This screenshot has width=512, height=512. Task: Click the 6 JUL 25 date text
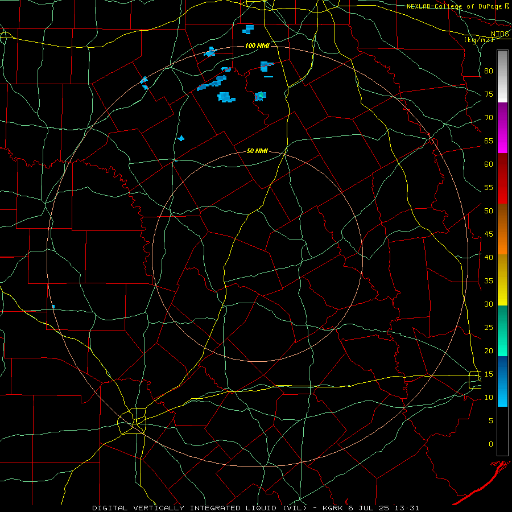coord(369,508)
